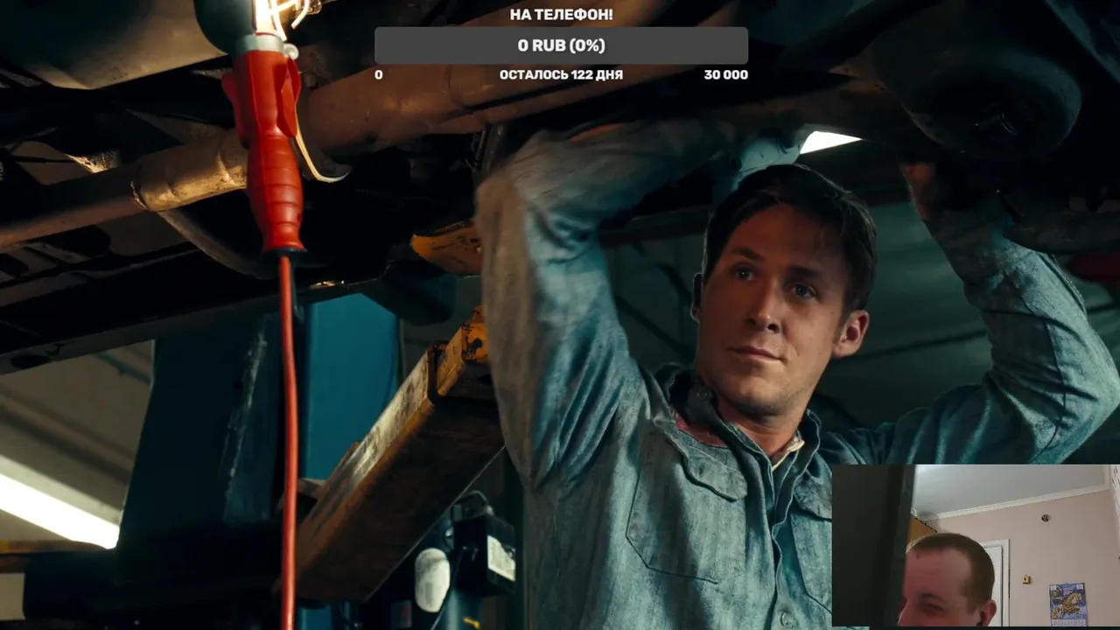Click the streamer webcam overlay
The image size is (1120, 630).
[x=976, y=547]
